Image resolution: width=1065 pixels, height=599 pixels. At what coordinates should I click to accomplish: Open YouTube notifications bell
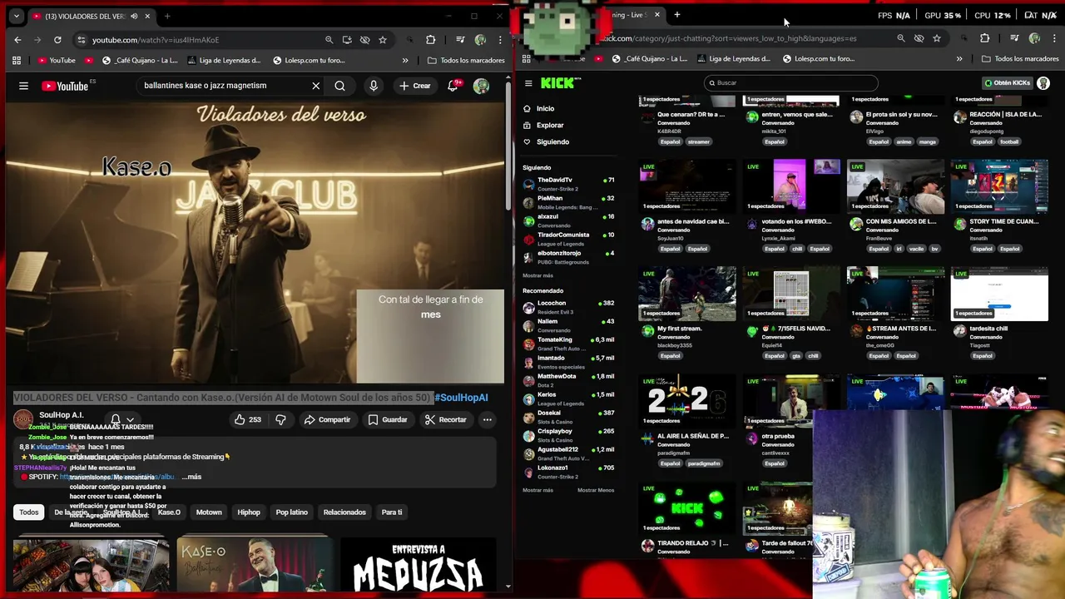(x=453, y=86)
